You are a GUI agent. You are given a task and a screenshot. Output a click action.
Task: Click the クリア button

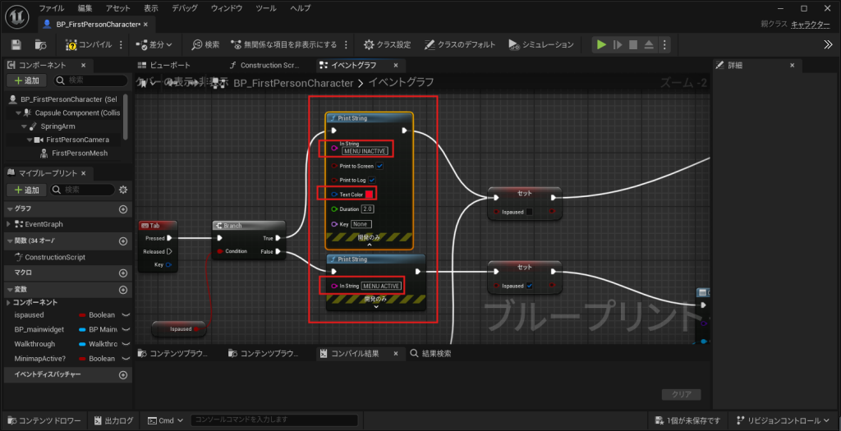tap(681, 394)
